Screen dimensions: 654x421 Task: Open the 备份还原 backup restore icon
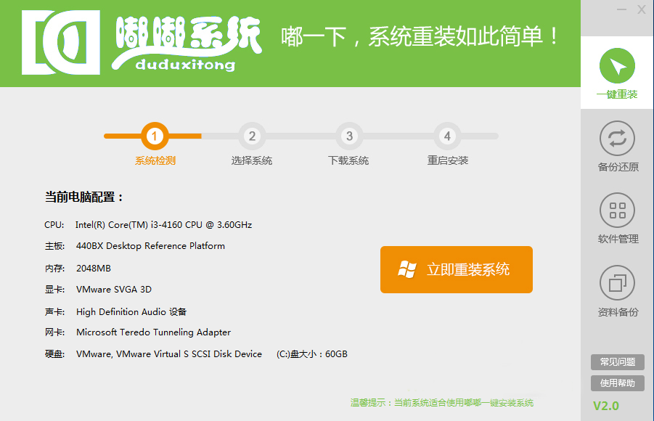[x=617, y=138]
